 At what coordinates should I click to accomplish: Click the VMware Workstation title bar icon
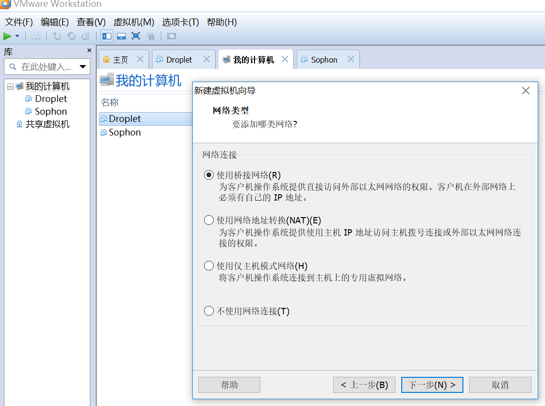[5, 4]
